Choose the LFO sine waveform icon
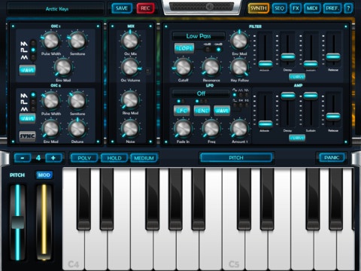 point(235,90)
